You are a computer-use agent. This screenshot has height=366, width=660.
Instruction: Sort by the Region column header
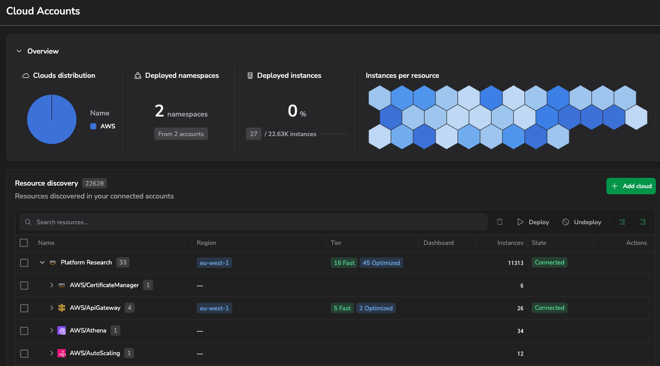207,243
